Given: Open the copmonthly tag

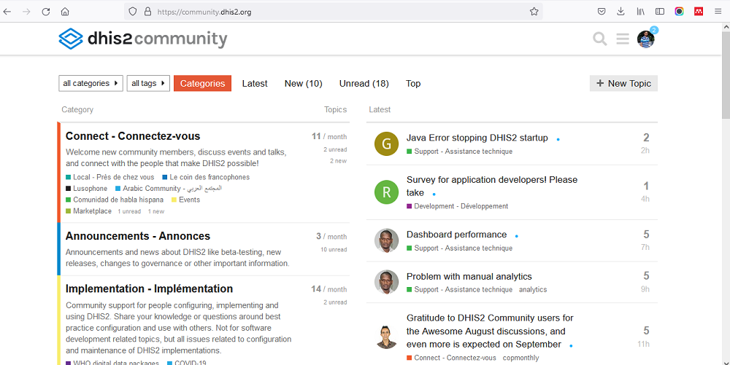Looking at the screenshot, I should click(x=520, y=358).
